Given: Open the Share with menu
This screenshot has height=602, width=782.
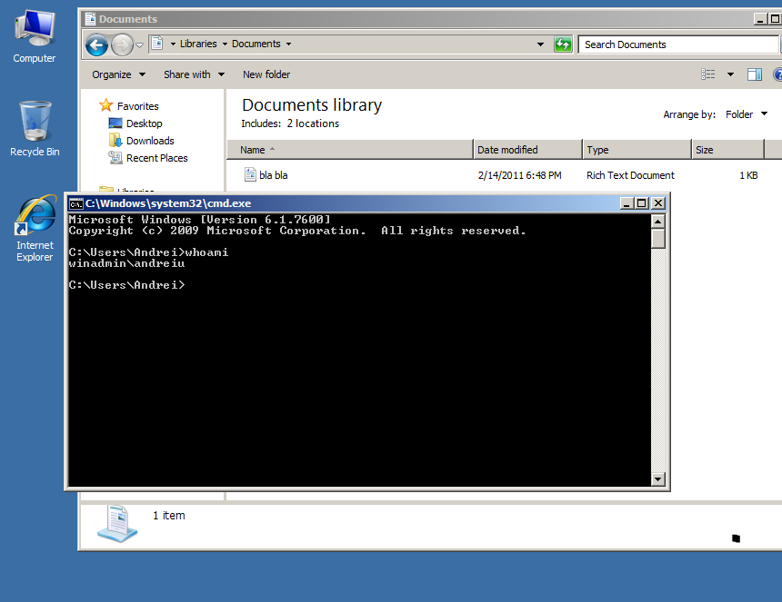Looking at the screenshot, I should click(x=194, y=74).
